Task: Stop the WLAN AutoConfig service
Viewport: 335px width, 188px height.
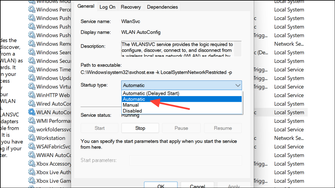Action: [140, 128]
